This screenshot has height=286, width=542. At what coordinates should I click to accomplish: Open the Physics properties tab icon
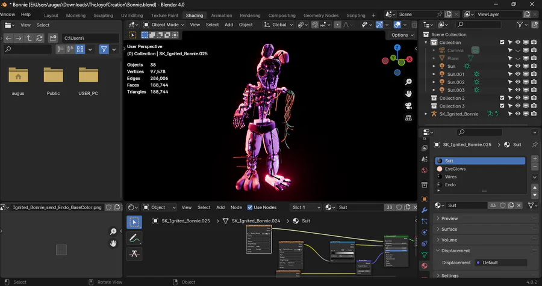pyautogui.click(x=425, y=232)
